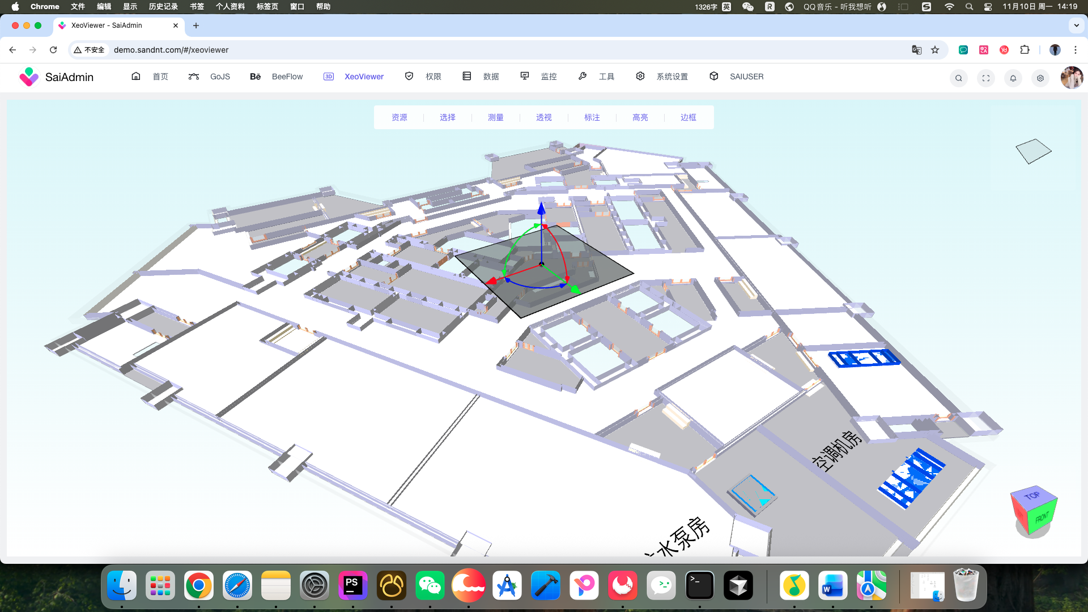Expand the Chrome tab search dropdown
Viewport: 1088px width, 612px height.
[1076, 25]
